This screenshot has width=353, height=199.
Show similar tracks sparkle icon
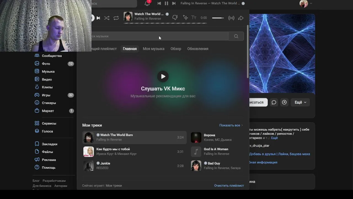(x=185, y=18)
